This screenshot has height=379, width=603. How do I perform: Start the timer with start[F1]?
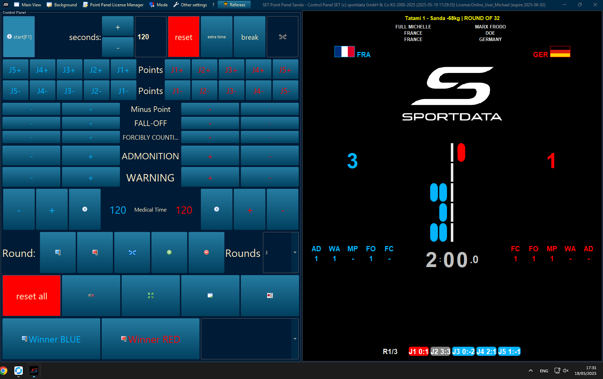(19, 36)
